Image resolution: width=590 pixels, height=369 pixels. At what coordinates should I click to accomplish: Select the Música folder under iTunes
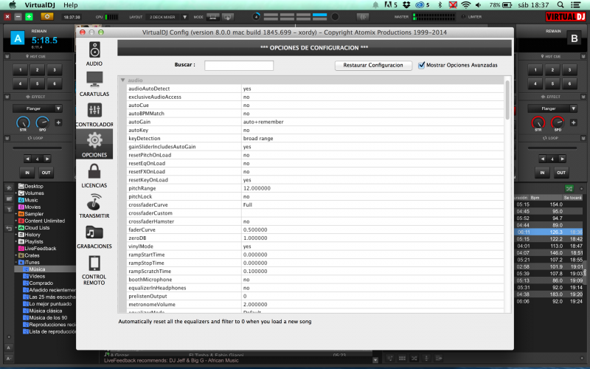pos(37,269)
